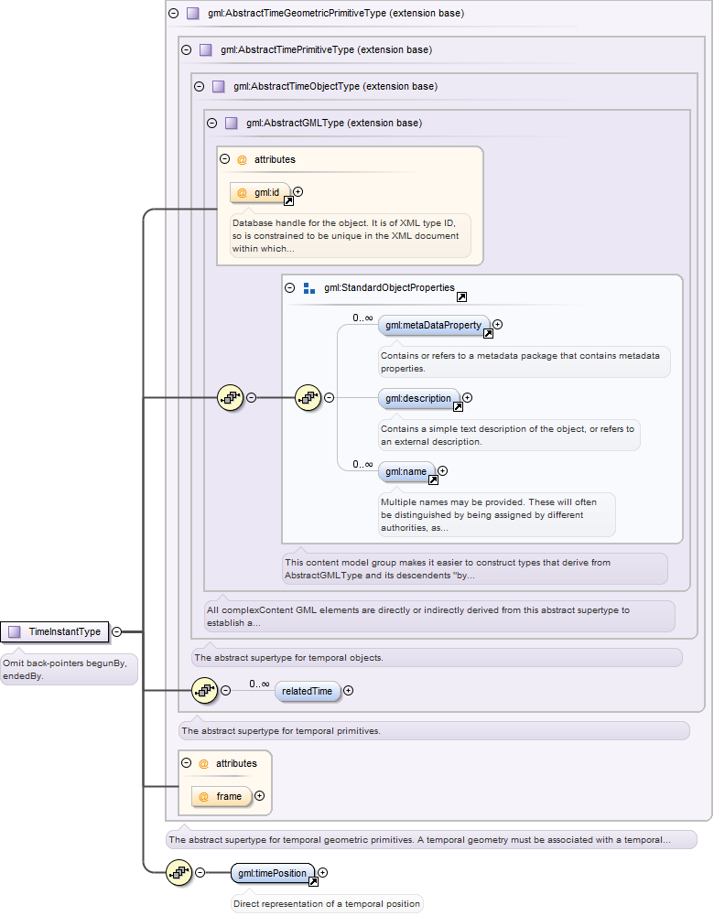Screen dimensions: 714x916
Task: Collapse gml:AbstractTimePrimitiveType section
Action: 187,49
